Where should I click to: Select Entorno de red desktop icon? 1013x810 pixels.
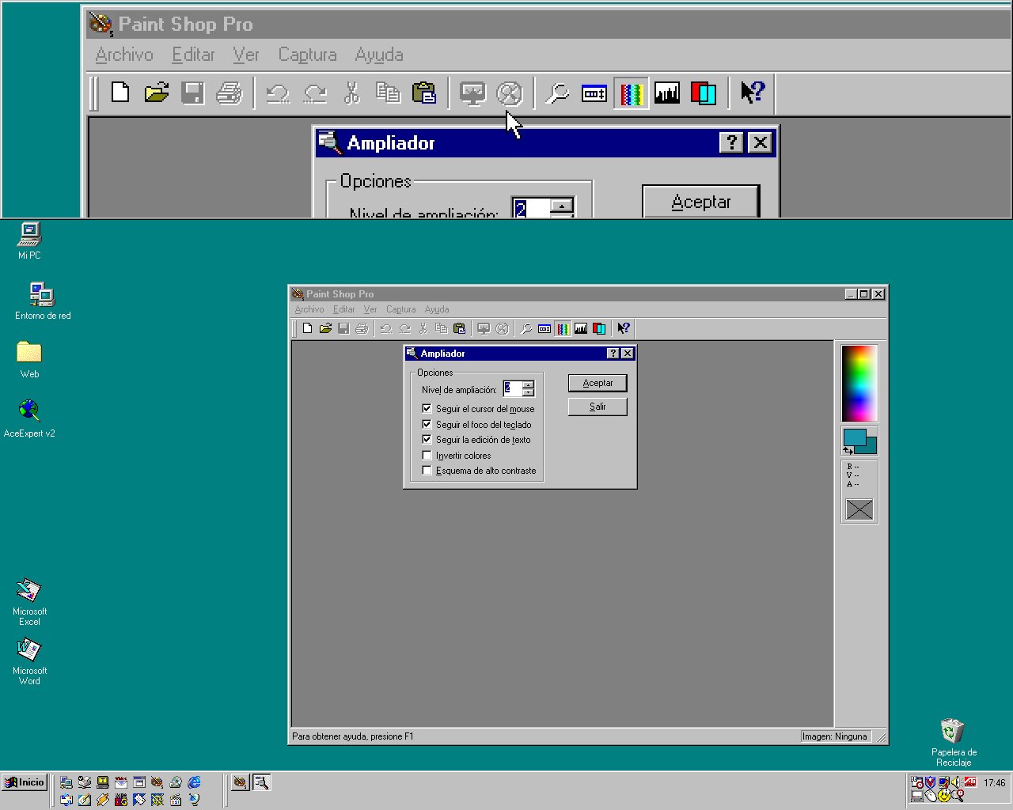tap(43, 301)
